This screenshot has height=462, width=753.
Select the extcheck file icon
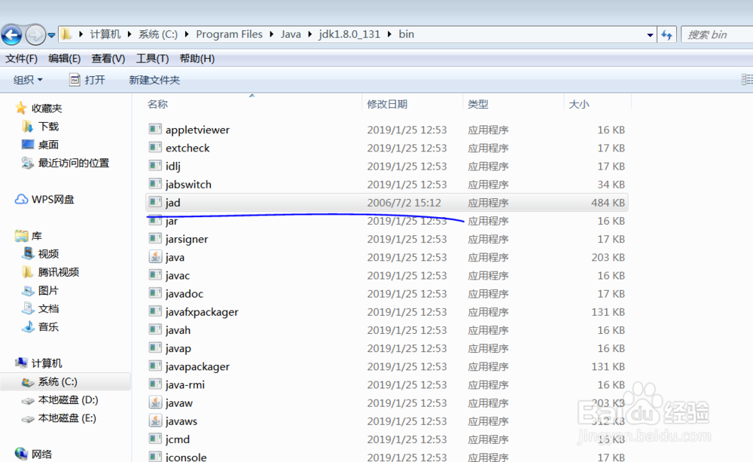155,147
